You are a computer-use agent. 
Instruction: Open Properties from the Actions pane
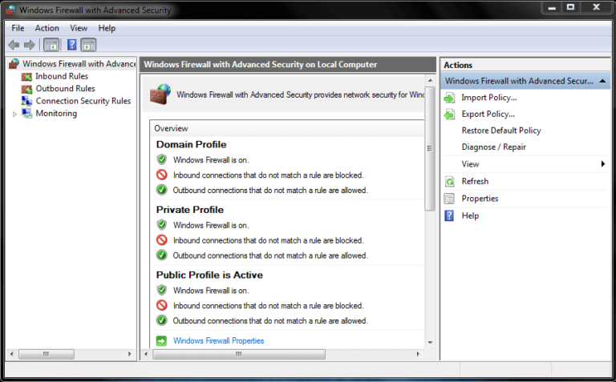(x=480, y=199)
